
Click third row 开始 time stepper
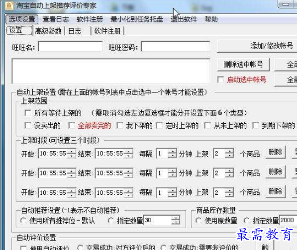click(72, 193)
